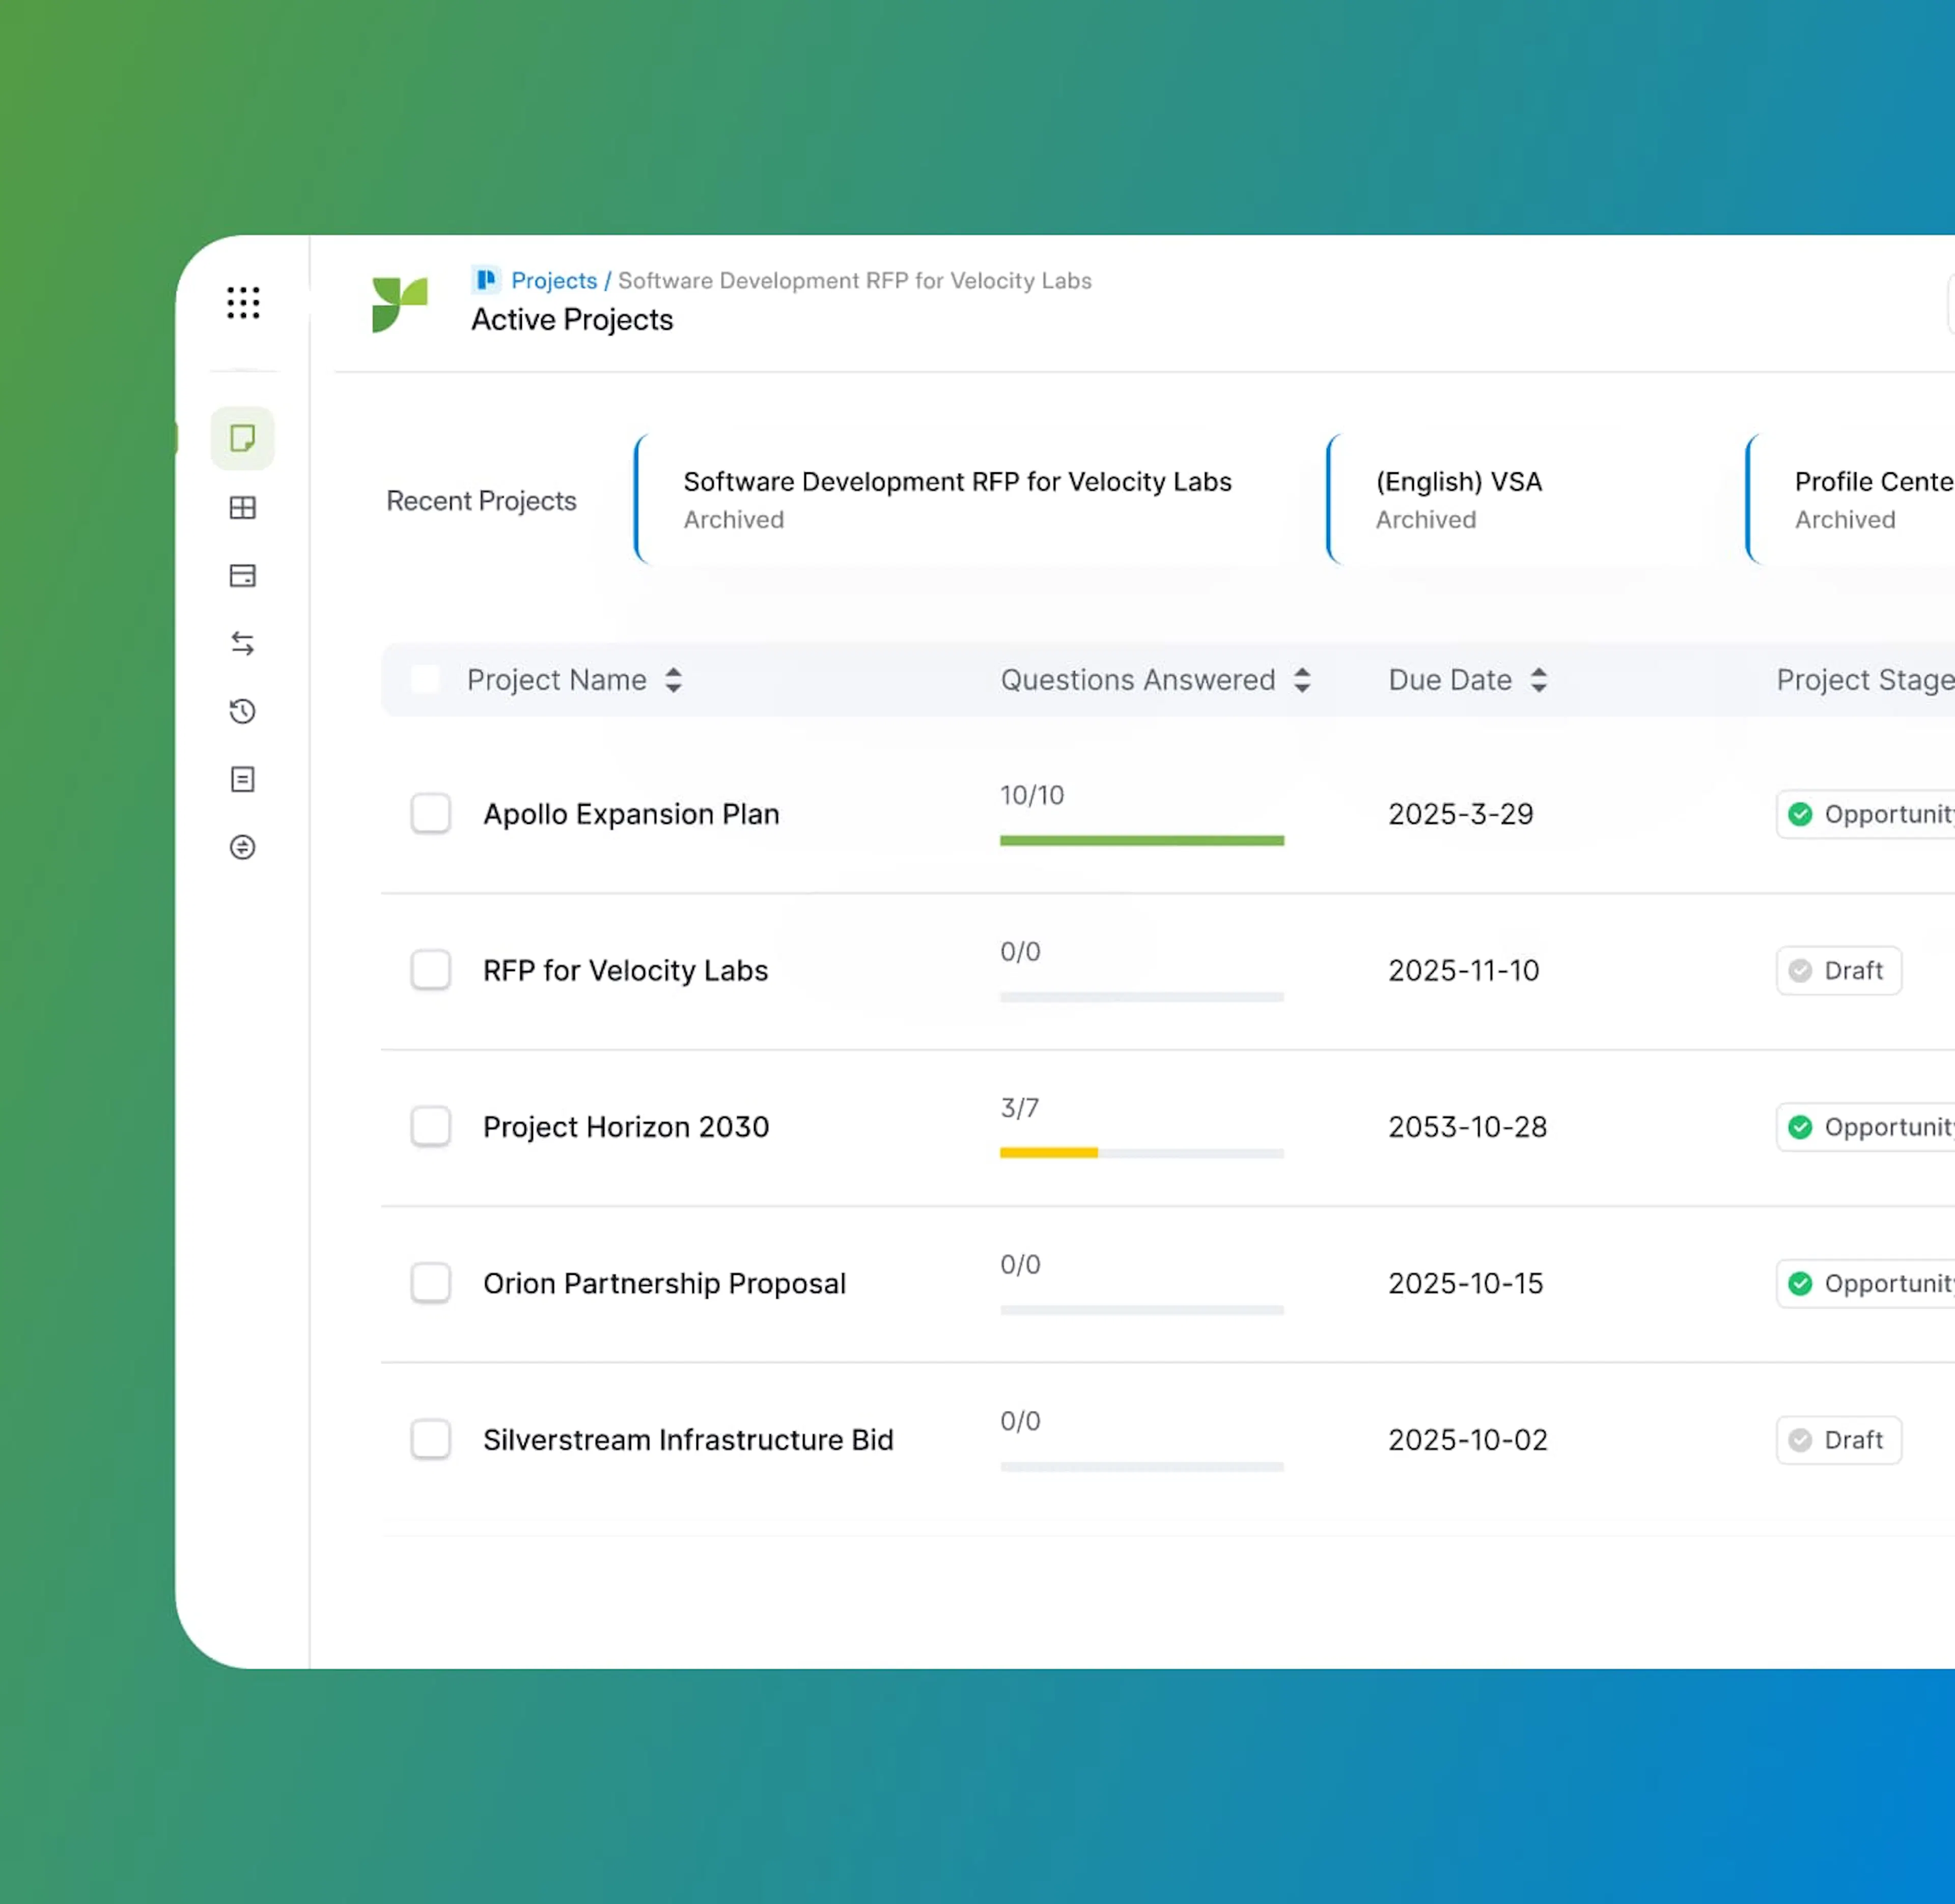Open history via the clock icon
Viewport: 1955px width, 1904px height.
click(242, 711)
